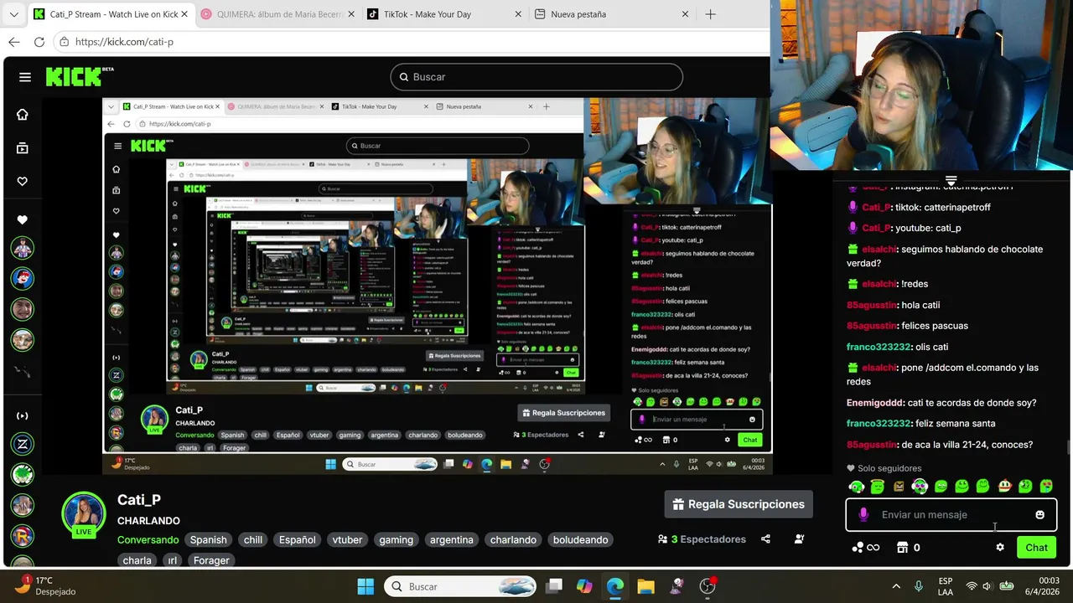Click the chill tag
This screenshot has width=1073, height=603.
click(253, 540)
